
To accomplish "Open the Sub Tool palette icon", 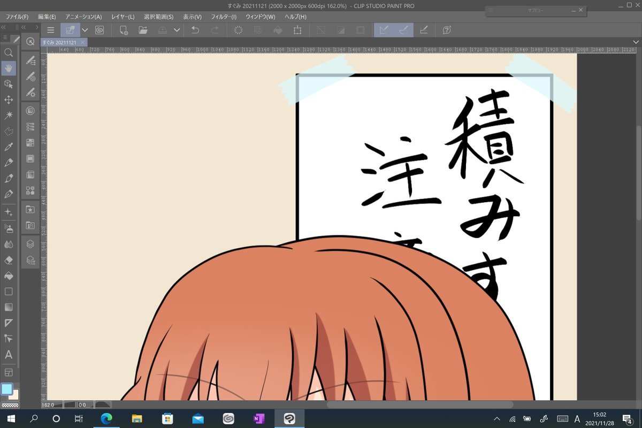I will 30,61.
